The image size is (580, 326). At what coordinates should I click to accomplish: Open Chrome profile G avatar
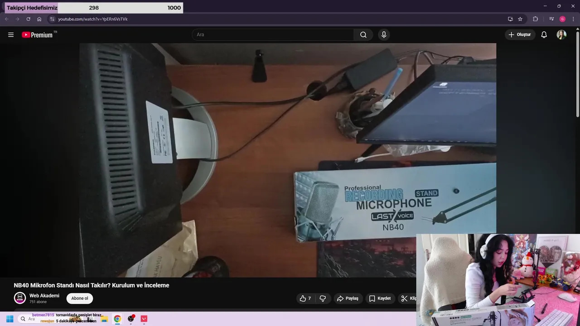tap(562, 19)
